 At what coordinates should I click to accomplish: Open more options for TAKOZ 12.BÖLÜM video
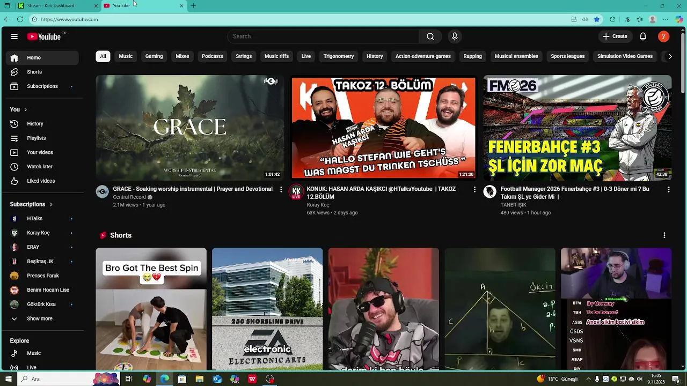474,190
